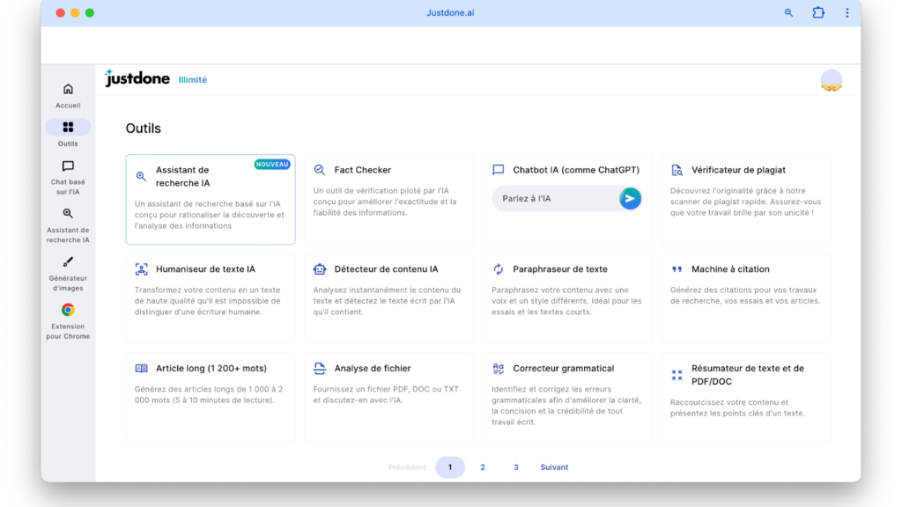
Task: Open Assistant de recherche IA sidebar icon
Action: 68,213
